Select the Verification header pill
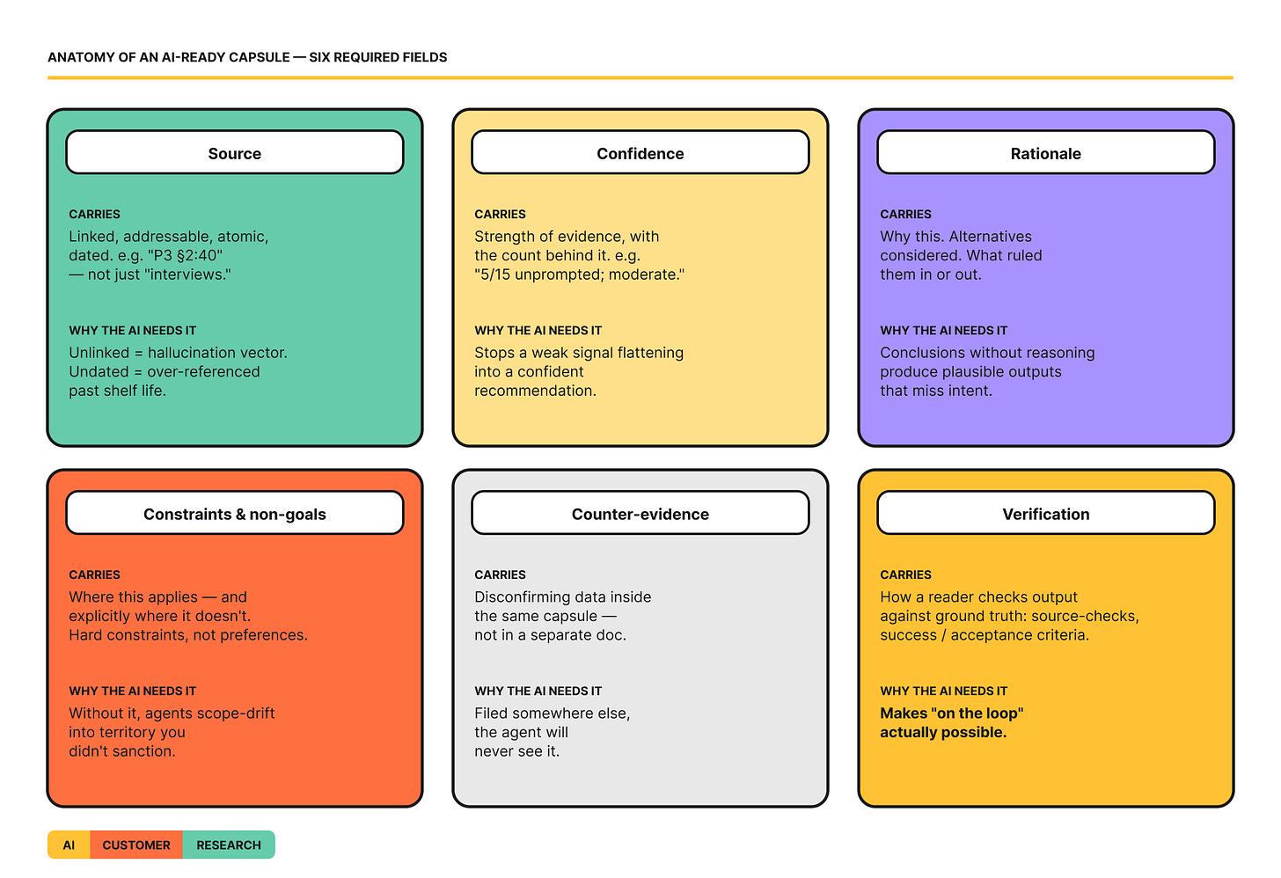The image size is (1281, 878). 1046,513
